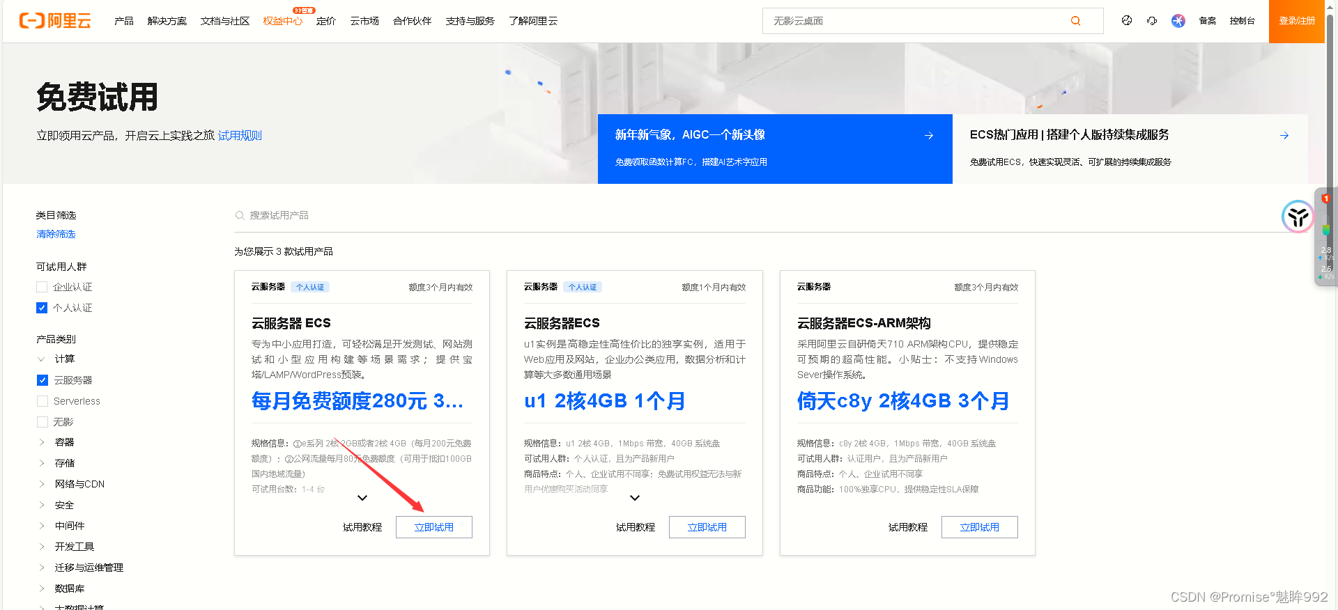Click the 登录/注册 button
Image resolution: width=1338 pixels, height=610 pixels.
1297,22
